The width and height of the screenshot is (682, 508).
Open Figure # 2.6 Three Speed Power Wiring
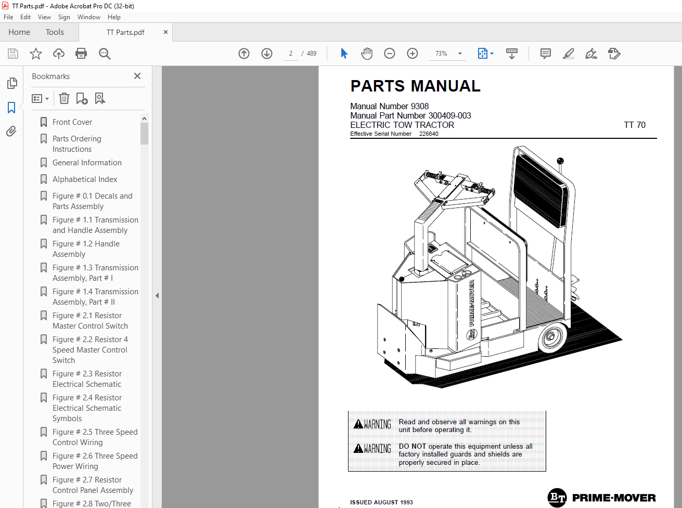pos(95,461)
